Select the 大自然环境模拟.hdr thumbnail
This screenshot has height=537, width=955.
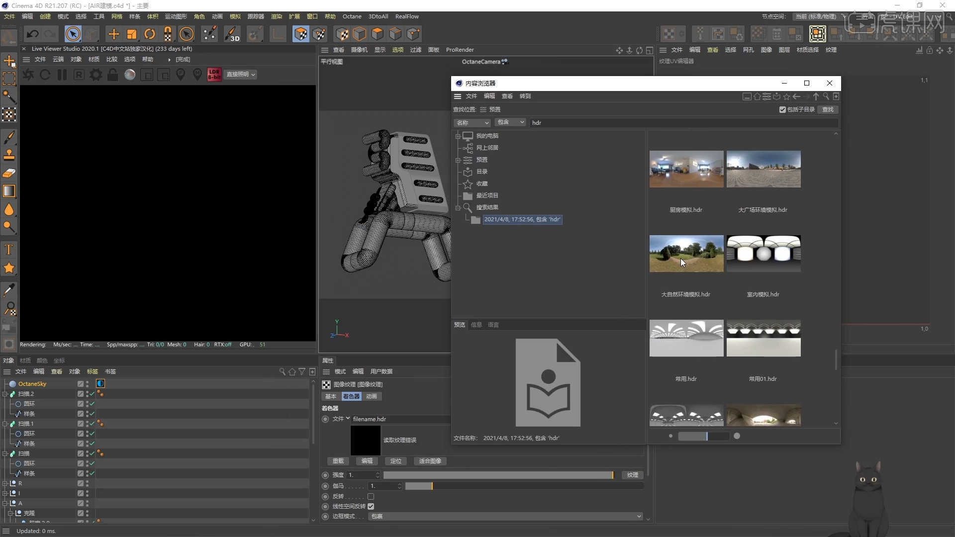[686, 254]
